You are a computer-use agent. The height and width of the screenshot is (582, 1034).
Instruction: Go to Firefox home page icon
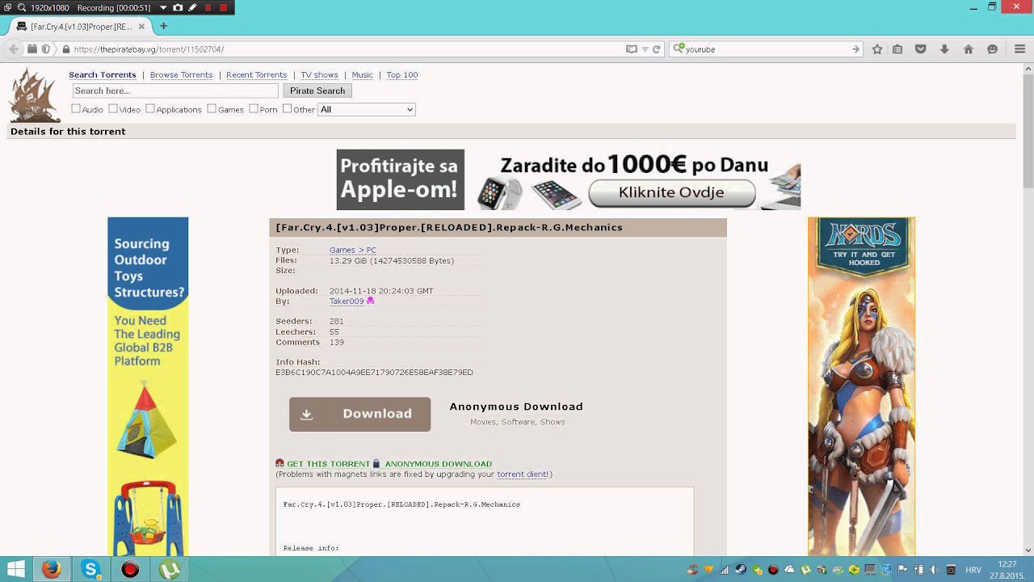click(x=969, y=49)
